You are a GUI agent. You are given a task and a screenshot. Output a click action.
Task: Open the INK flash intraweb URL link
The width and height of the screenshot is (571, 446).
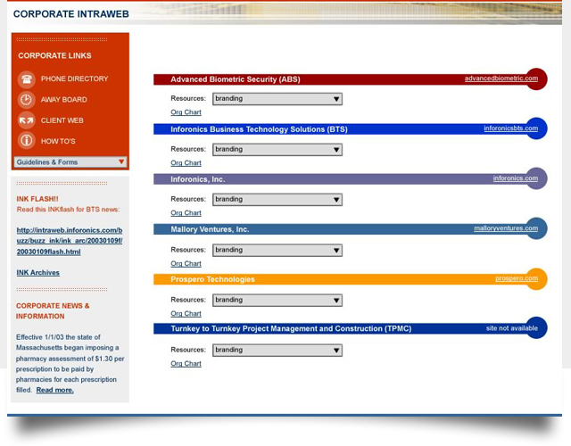pyautogui.click(x=70, y=241)
